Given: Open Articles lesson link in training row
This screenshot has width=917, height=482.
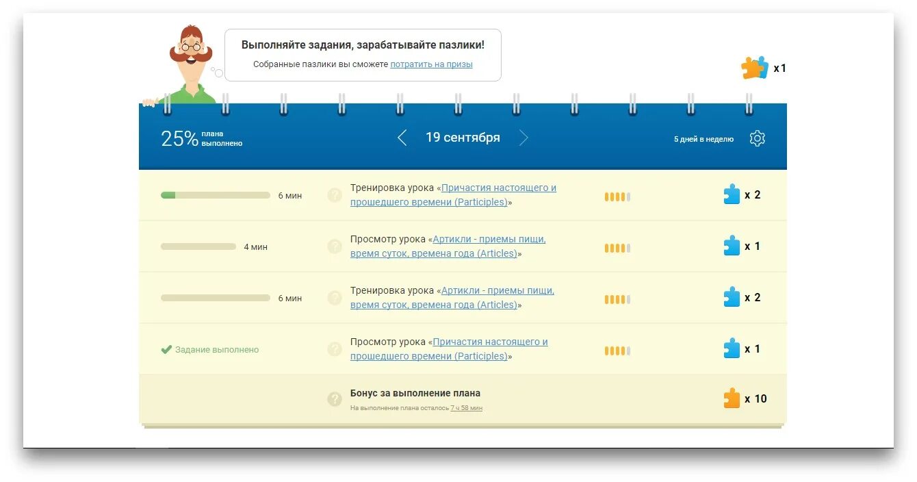Looking at the screenshot, I should tap(452, 298).
